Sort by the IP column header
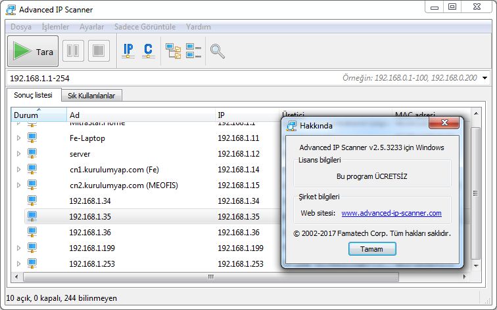Image resolution: width=497 pixels, height=310 pixels. [247, 115]
